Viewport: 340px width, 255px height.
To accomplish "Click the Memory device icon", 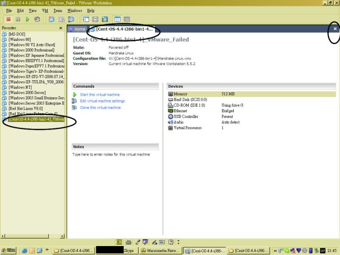I will [x=171, y=94].
